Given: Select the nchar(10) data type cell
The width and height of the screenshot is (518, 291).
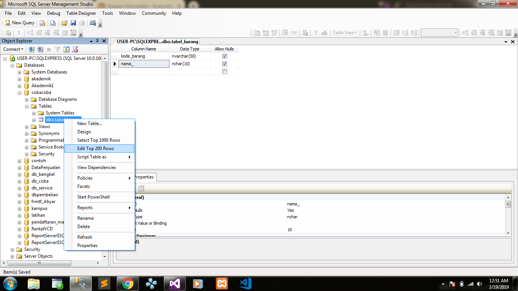Looking at the screenshot, I should coord(190,64).
